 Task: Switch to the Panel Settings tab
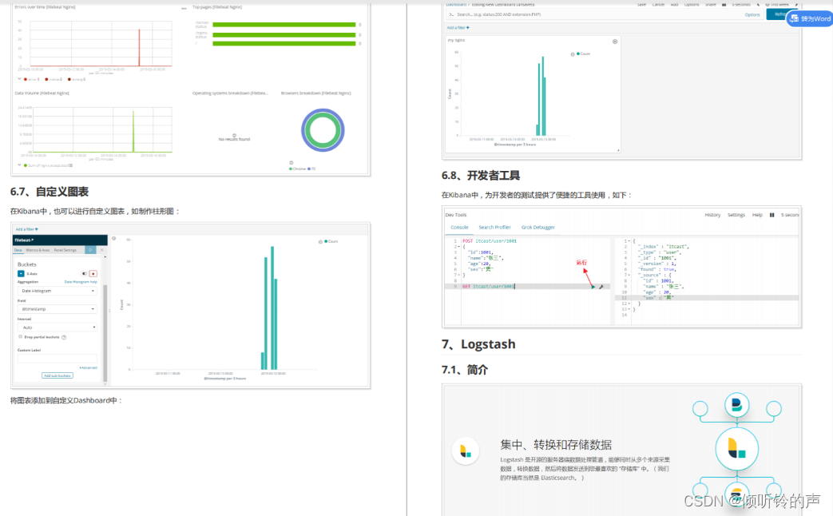(x=65, y=250)
